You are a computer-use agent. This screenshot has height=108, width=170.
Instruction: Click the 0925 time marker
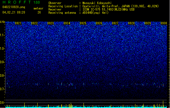tap(83, 23)
